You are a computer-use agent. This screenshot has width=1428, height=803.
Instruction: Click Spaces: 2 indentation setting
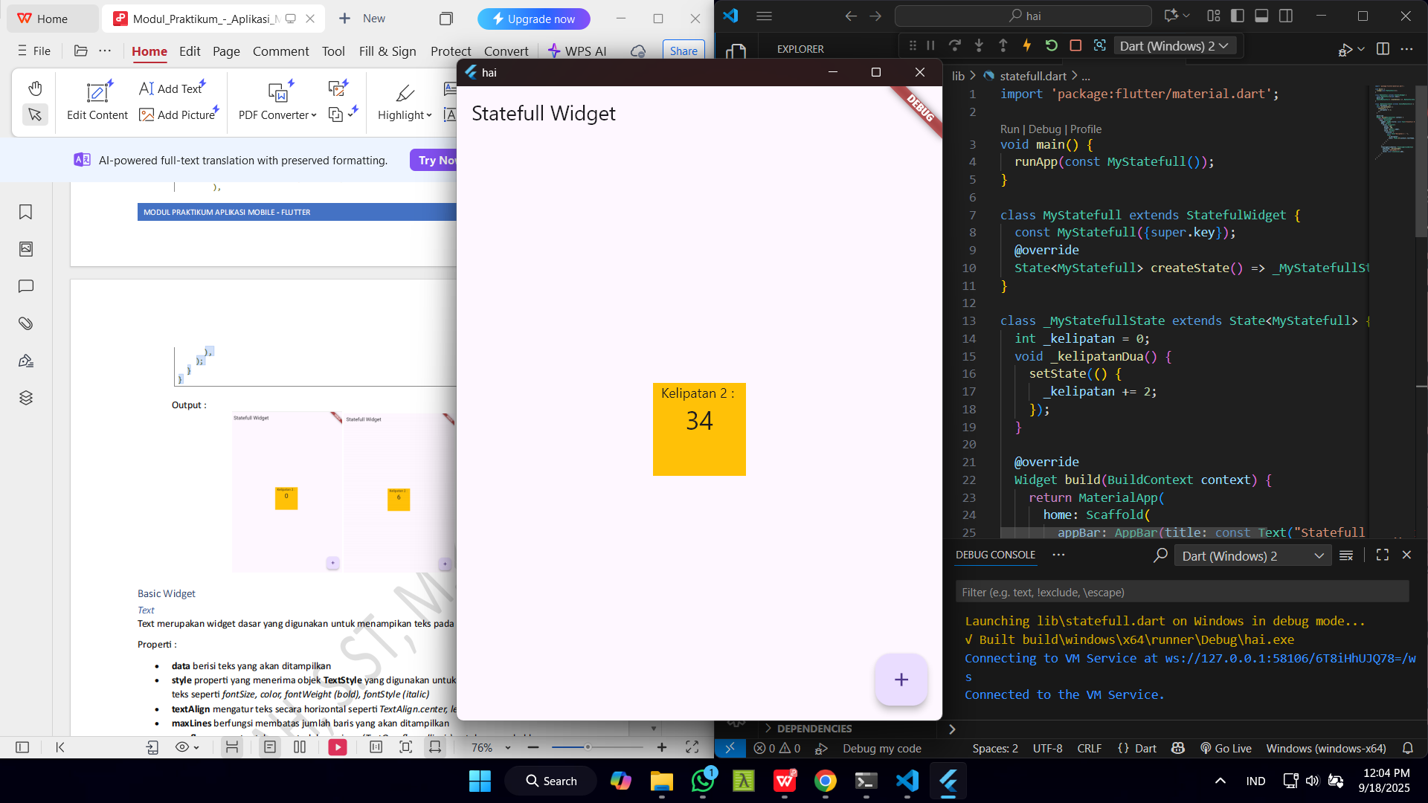point(995,749)
